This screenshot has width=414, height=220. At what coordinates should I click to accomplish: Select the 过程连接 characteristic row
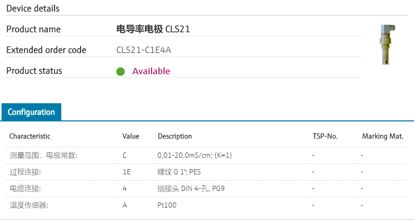25,172
